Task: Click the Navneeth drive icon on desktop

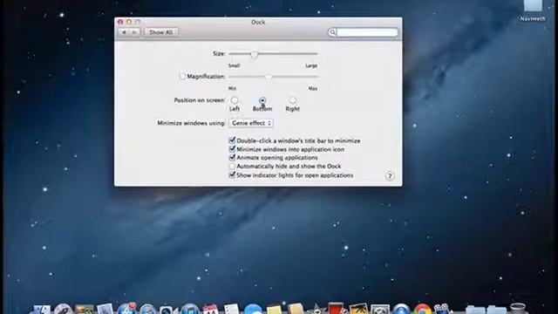Action: tap(533, 6)
